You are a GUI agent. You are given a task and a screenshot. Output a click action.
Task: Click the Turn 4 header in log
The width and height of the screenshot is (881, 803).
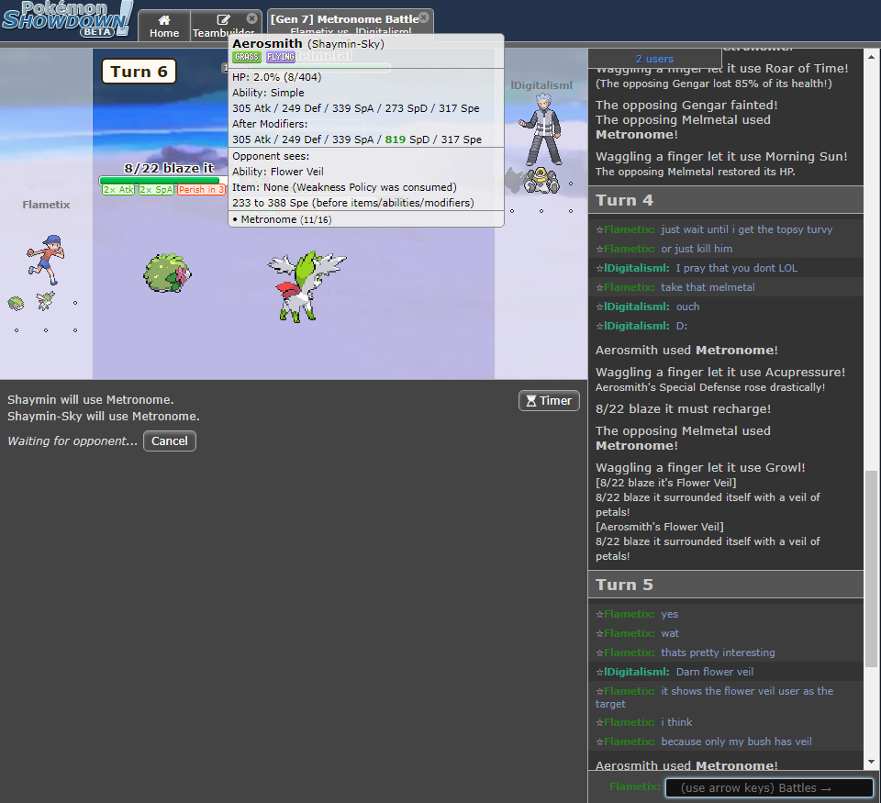[725, 200]
